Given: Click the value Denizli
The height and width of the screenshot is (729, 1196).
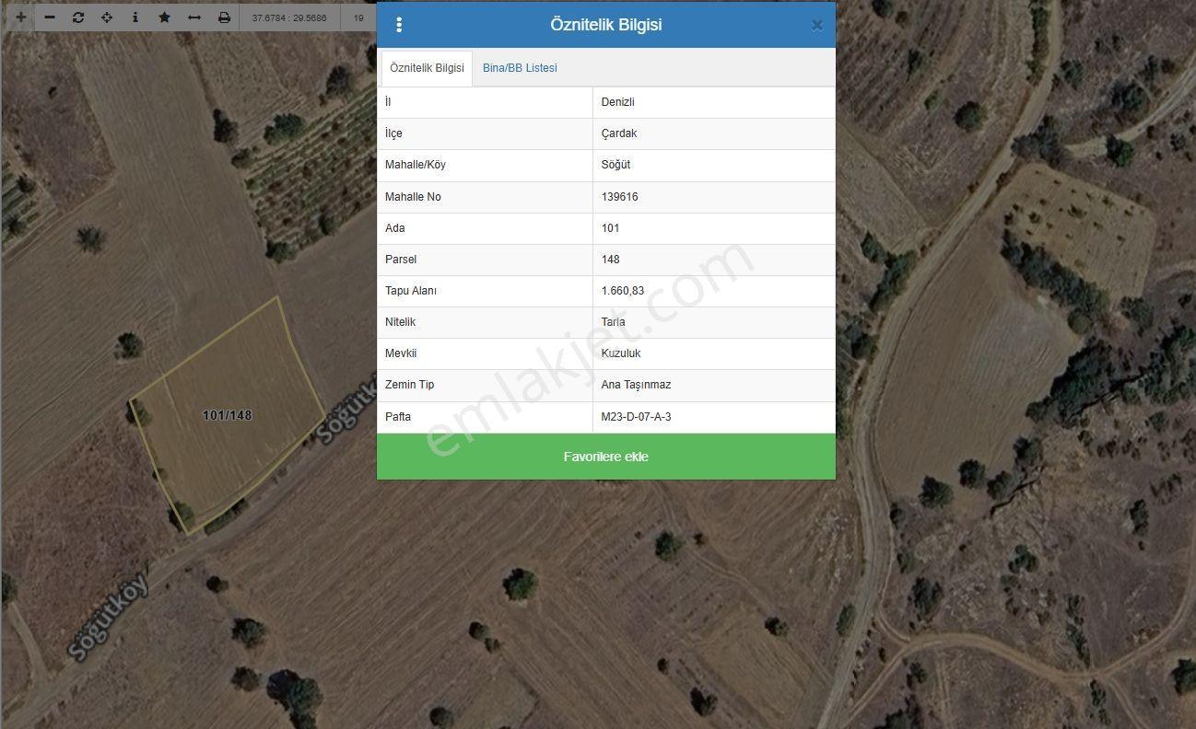Looking at the screenshot, I should (617, 102).
